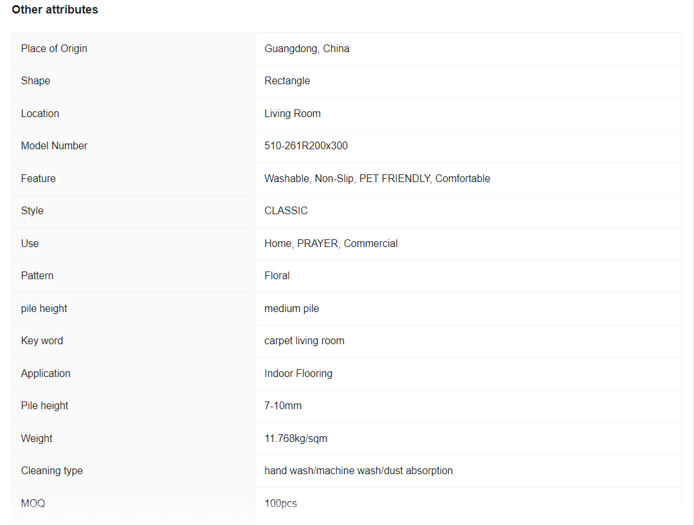The image size is (694, 525).
Task: Click the "hand wash/machine wash/dust absorption" value
Action: (x=358, y=471)
